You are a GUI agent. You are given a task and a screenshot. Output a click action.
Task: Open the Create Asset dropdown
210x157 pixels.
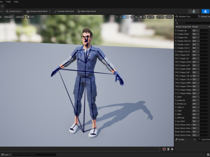tap(14, 11)
